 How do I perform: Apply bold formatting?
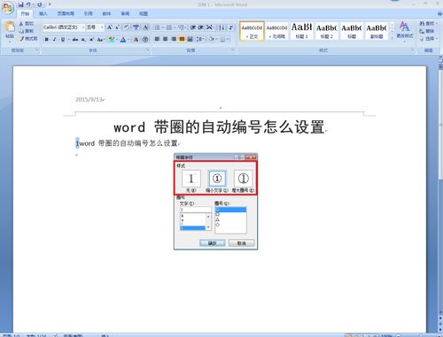click(x=46, y=39)
